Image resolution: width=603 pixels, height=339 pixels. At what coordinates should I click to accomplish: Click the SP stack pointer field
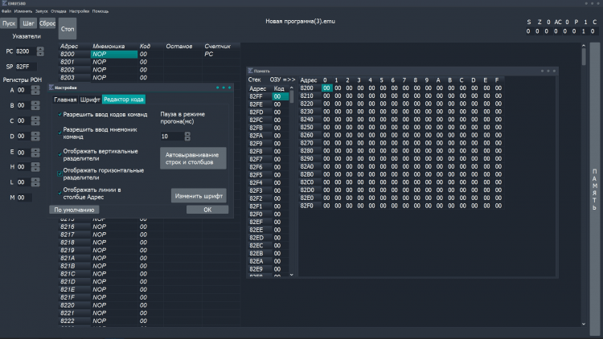[25, 66]
